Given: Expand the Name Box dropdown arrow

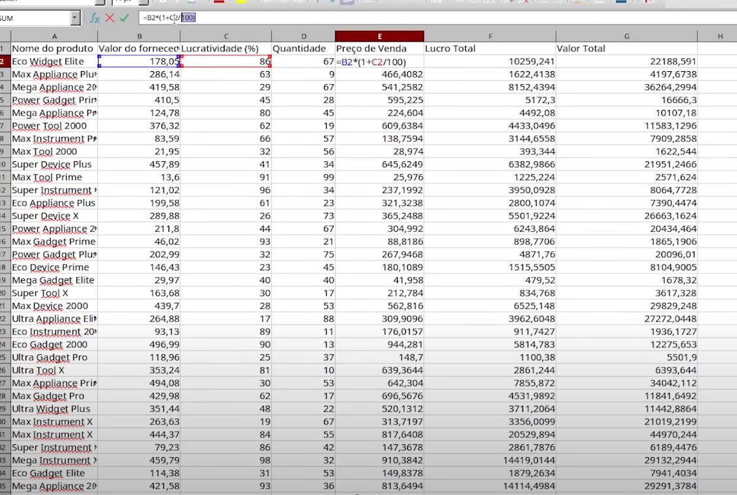Looking at the screenshot, I should tap(75, 18).
